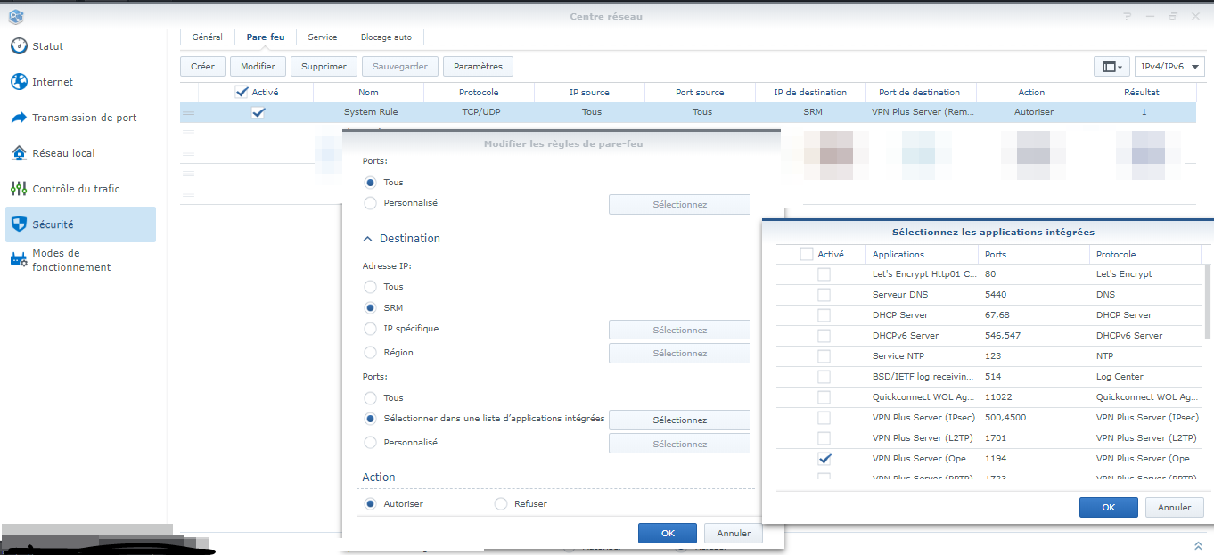Collapse the Destination section

(x=367, y=239)
